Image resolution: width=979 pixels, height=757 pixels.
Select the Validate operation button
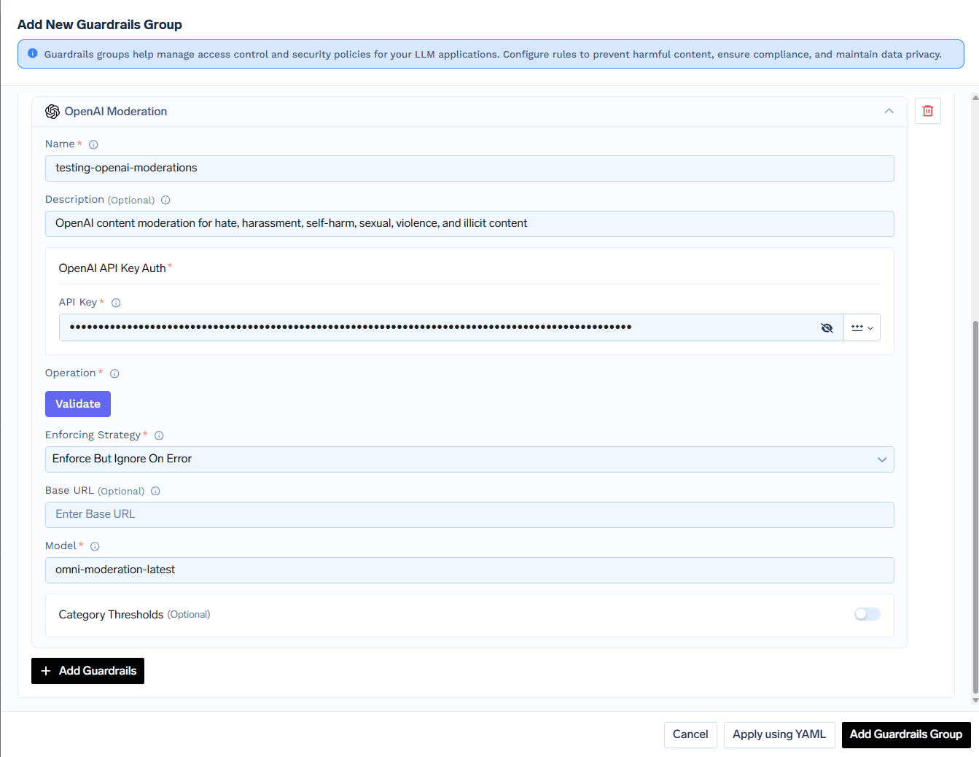pos(78,404)
